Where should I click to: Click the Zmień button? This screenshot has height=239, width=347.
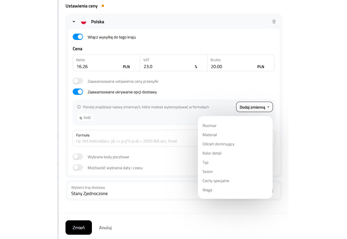79,228
